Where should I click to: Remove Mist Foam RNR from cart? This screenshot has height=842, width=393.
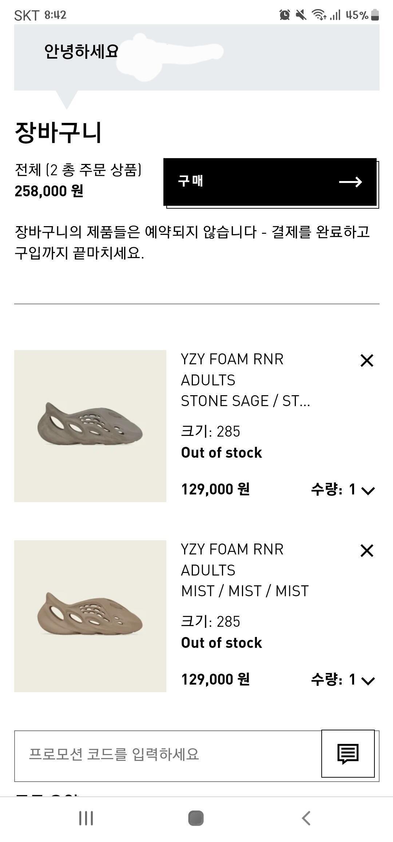coord(367,551)
